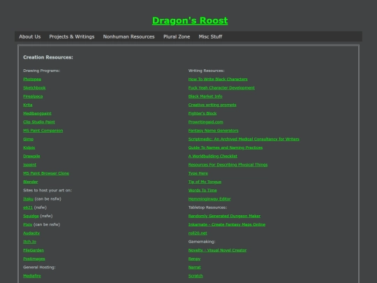Image resolution: width=377 pixels, height=283 pixels.
Task: Open the Itch.io link
Action: 30,241
